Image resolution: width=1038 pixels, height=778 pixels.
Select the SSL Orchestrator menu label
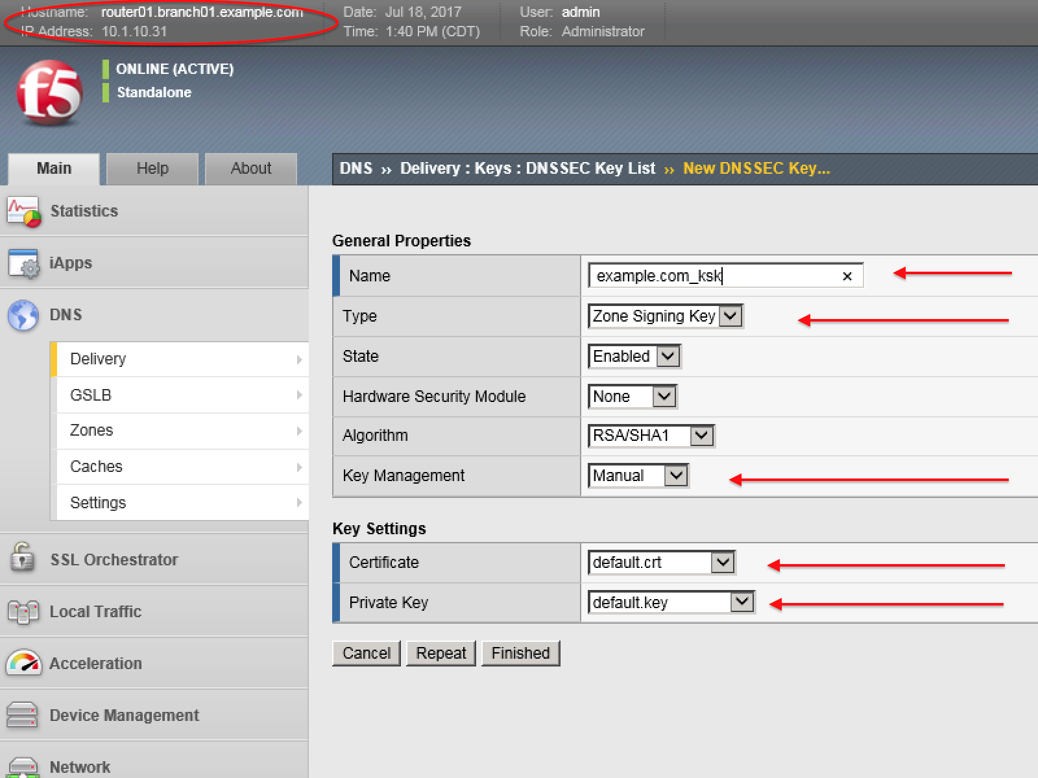114,560
